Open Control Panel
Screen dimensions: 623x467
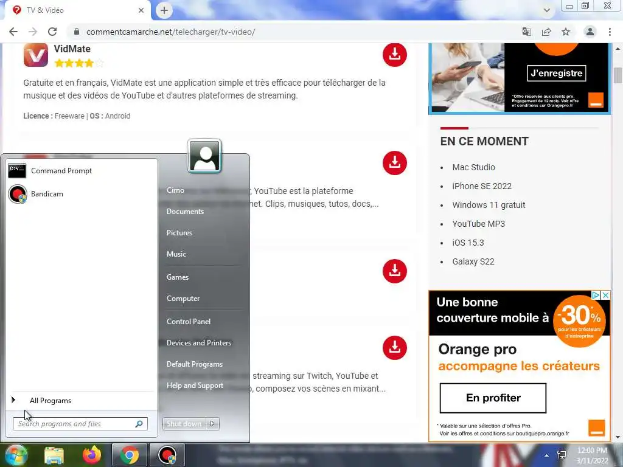tap(189, 322)
